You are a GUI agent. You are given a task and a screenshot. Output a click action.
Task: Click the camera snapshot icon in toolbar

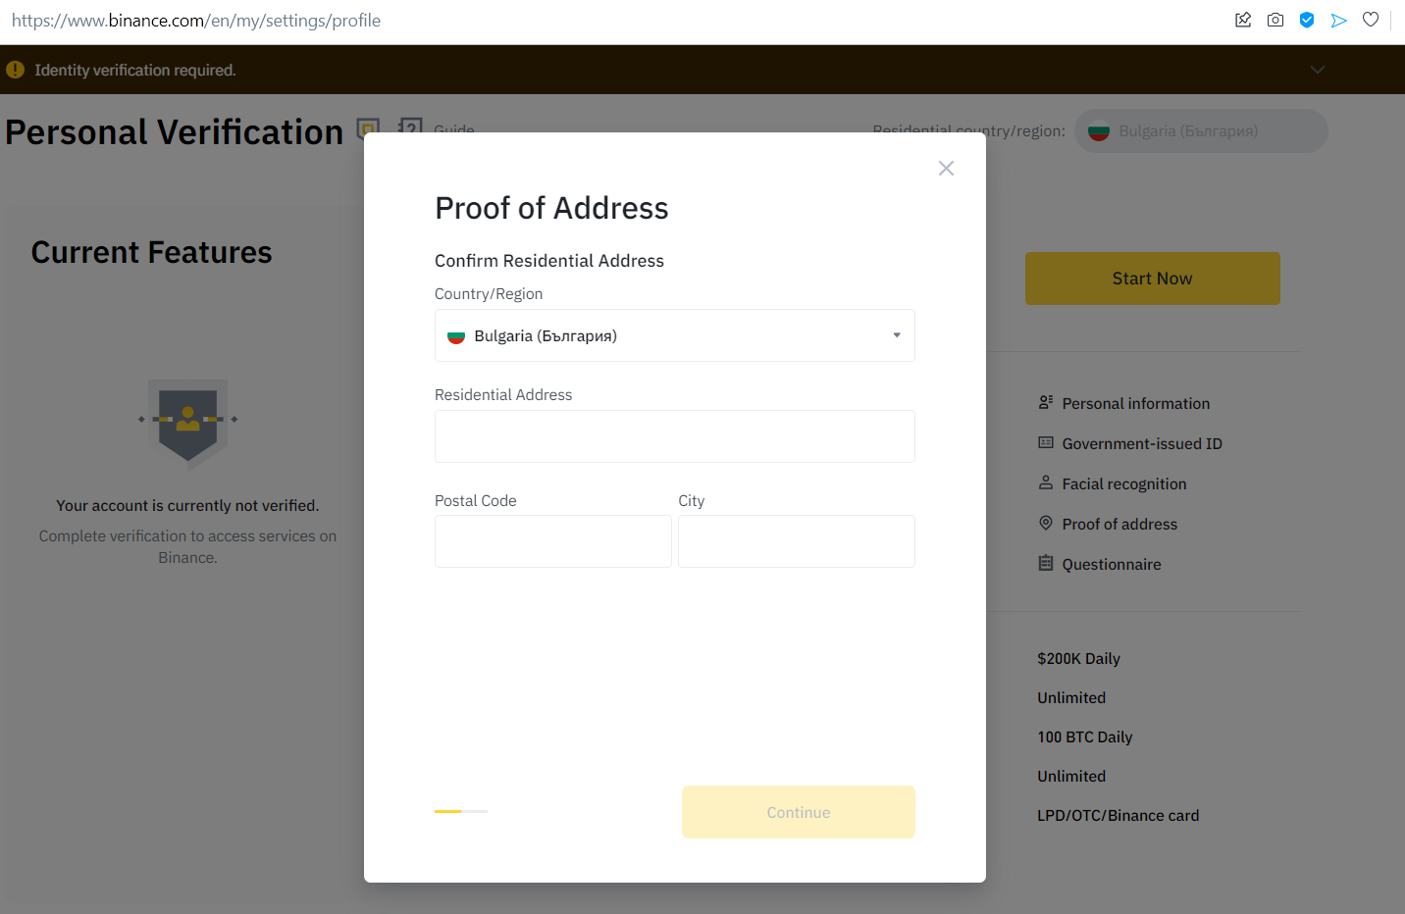click(x=1275, y=20)
